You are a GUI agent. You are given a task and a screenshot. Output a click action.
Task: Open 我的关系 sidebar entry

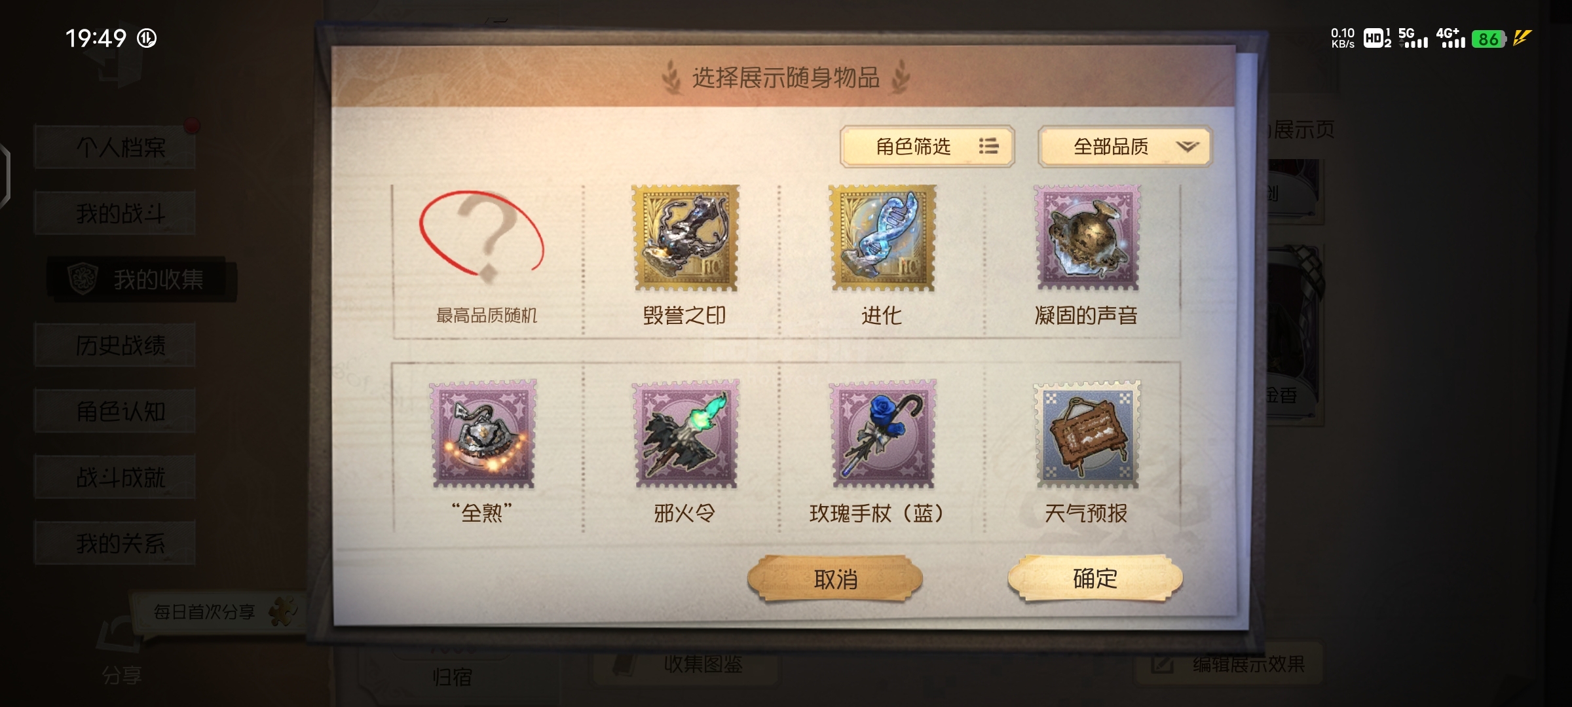coord(115,543)
